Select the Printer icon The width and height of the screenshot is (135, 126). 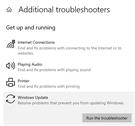pos(11,82)
